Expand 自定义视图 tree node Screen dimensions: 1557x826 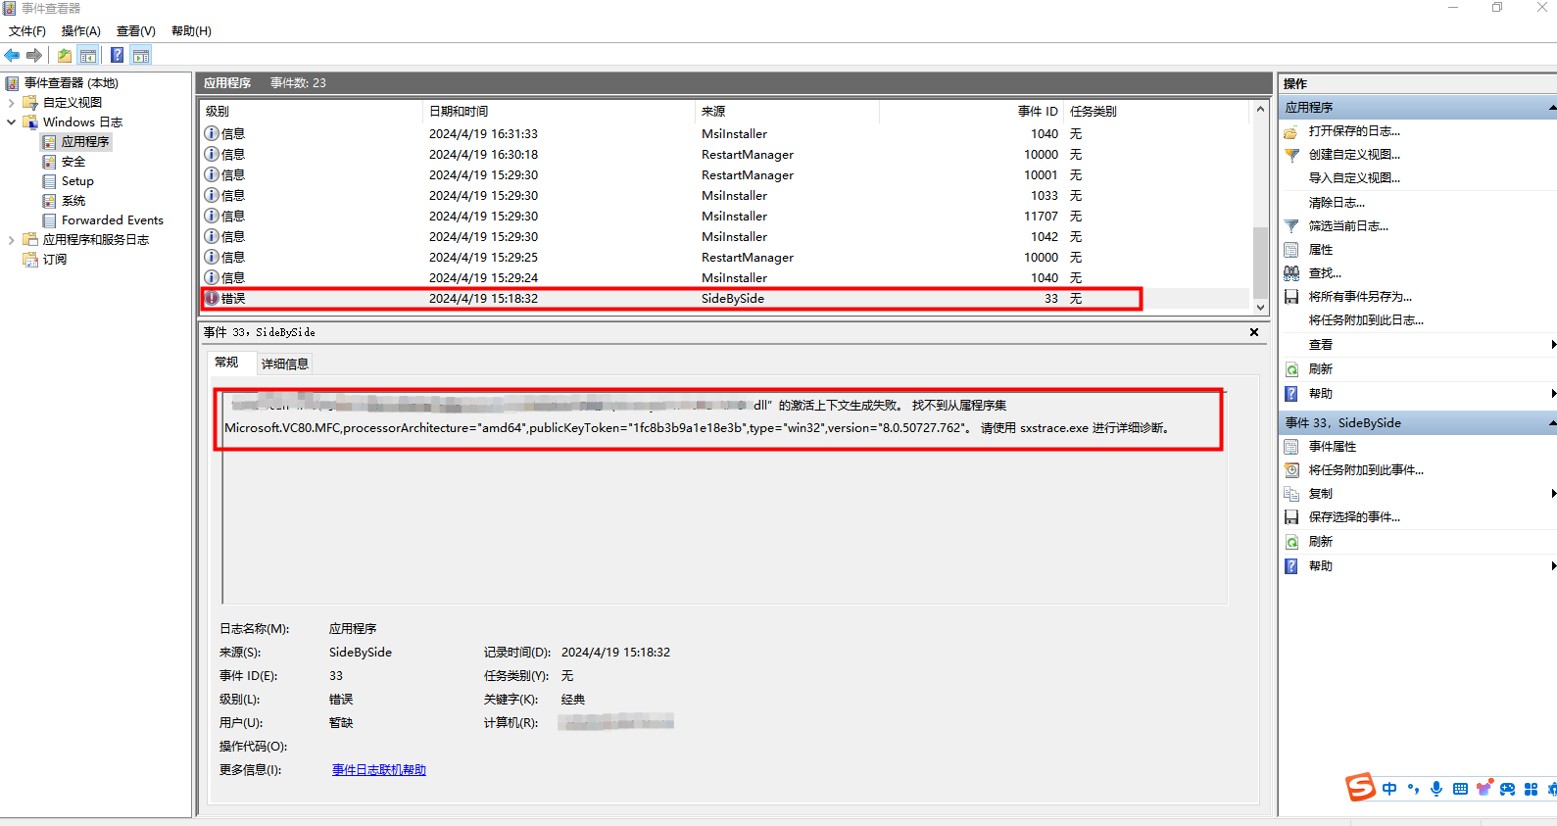[11, 102]
